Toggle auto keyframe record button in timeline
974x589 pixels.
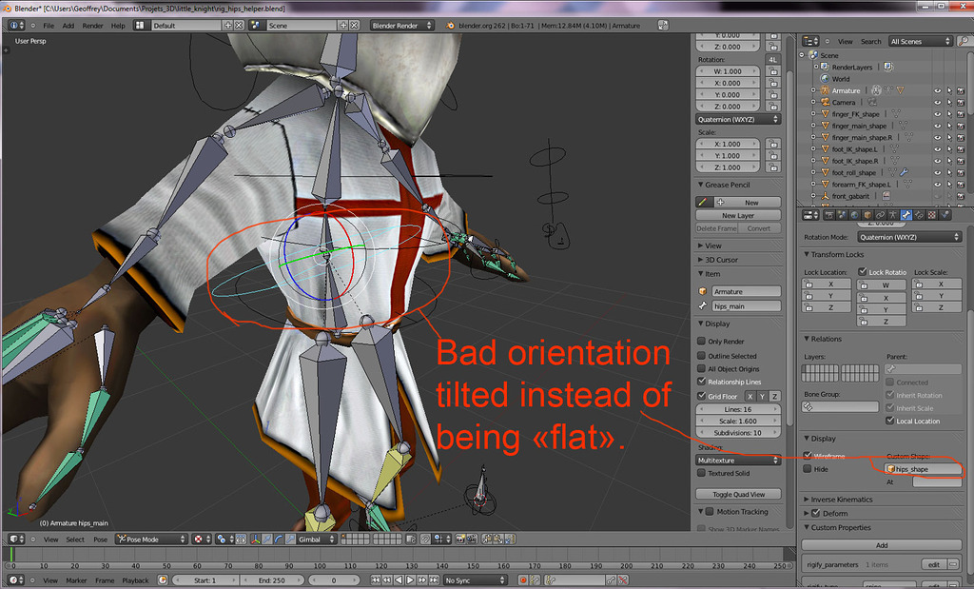tap(523, 579)
